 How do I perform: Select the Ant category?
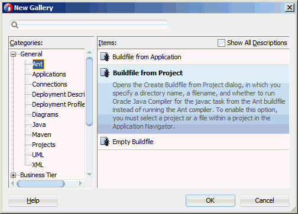38,64
